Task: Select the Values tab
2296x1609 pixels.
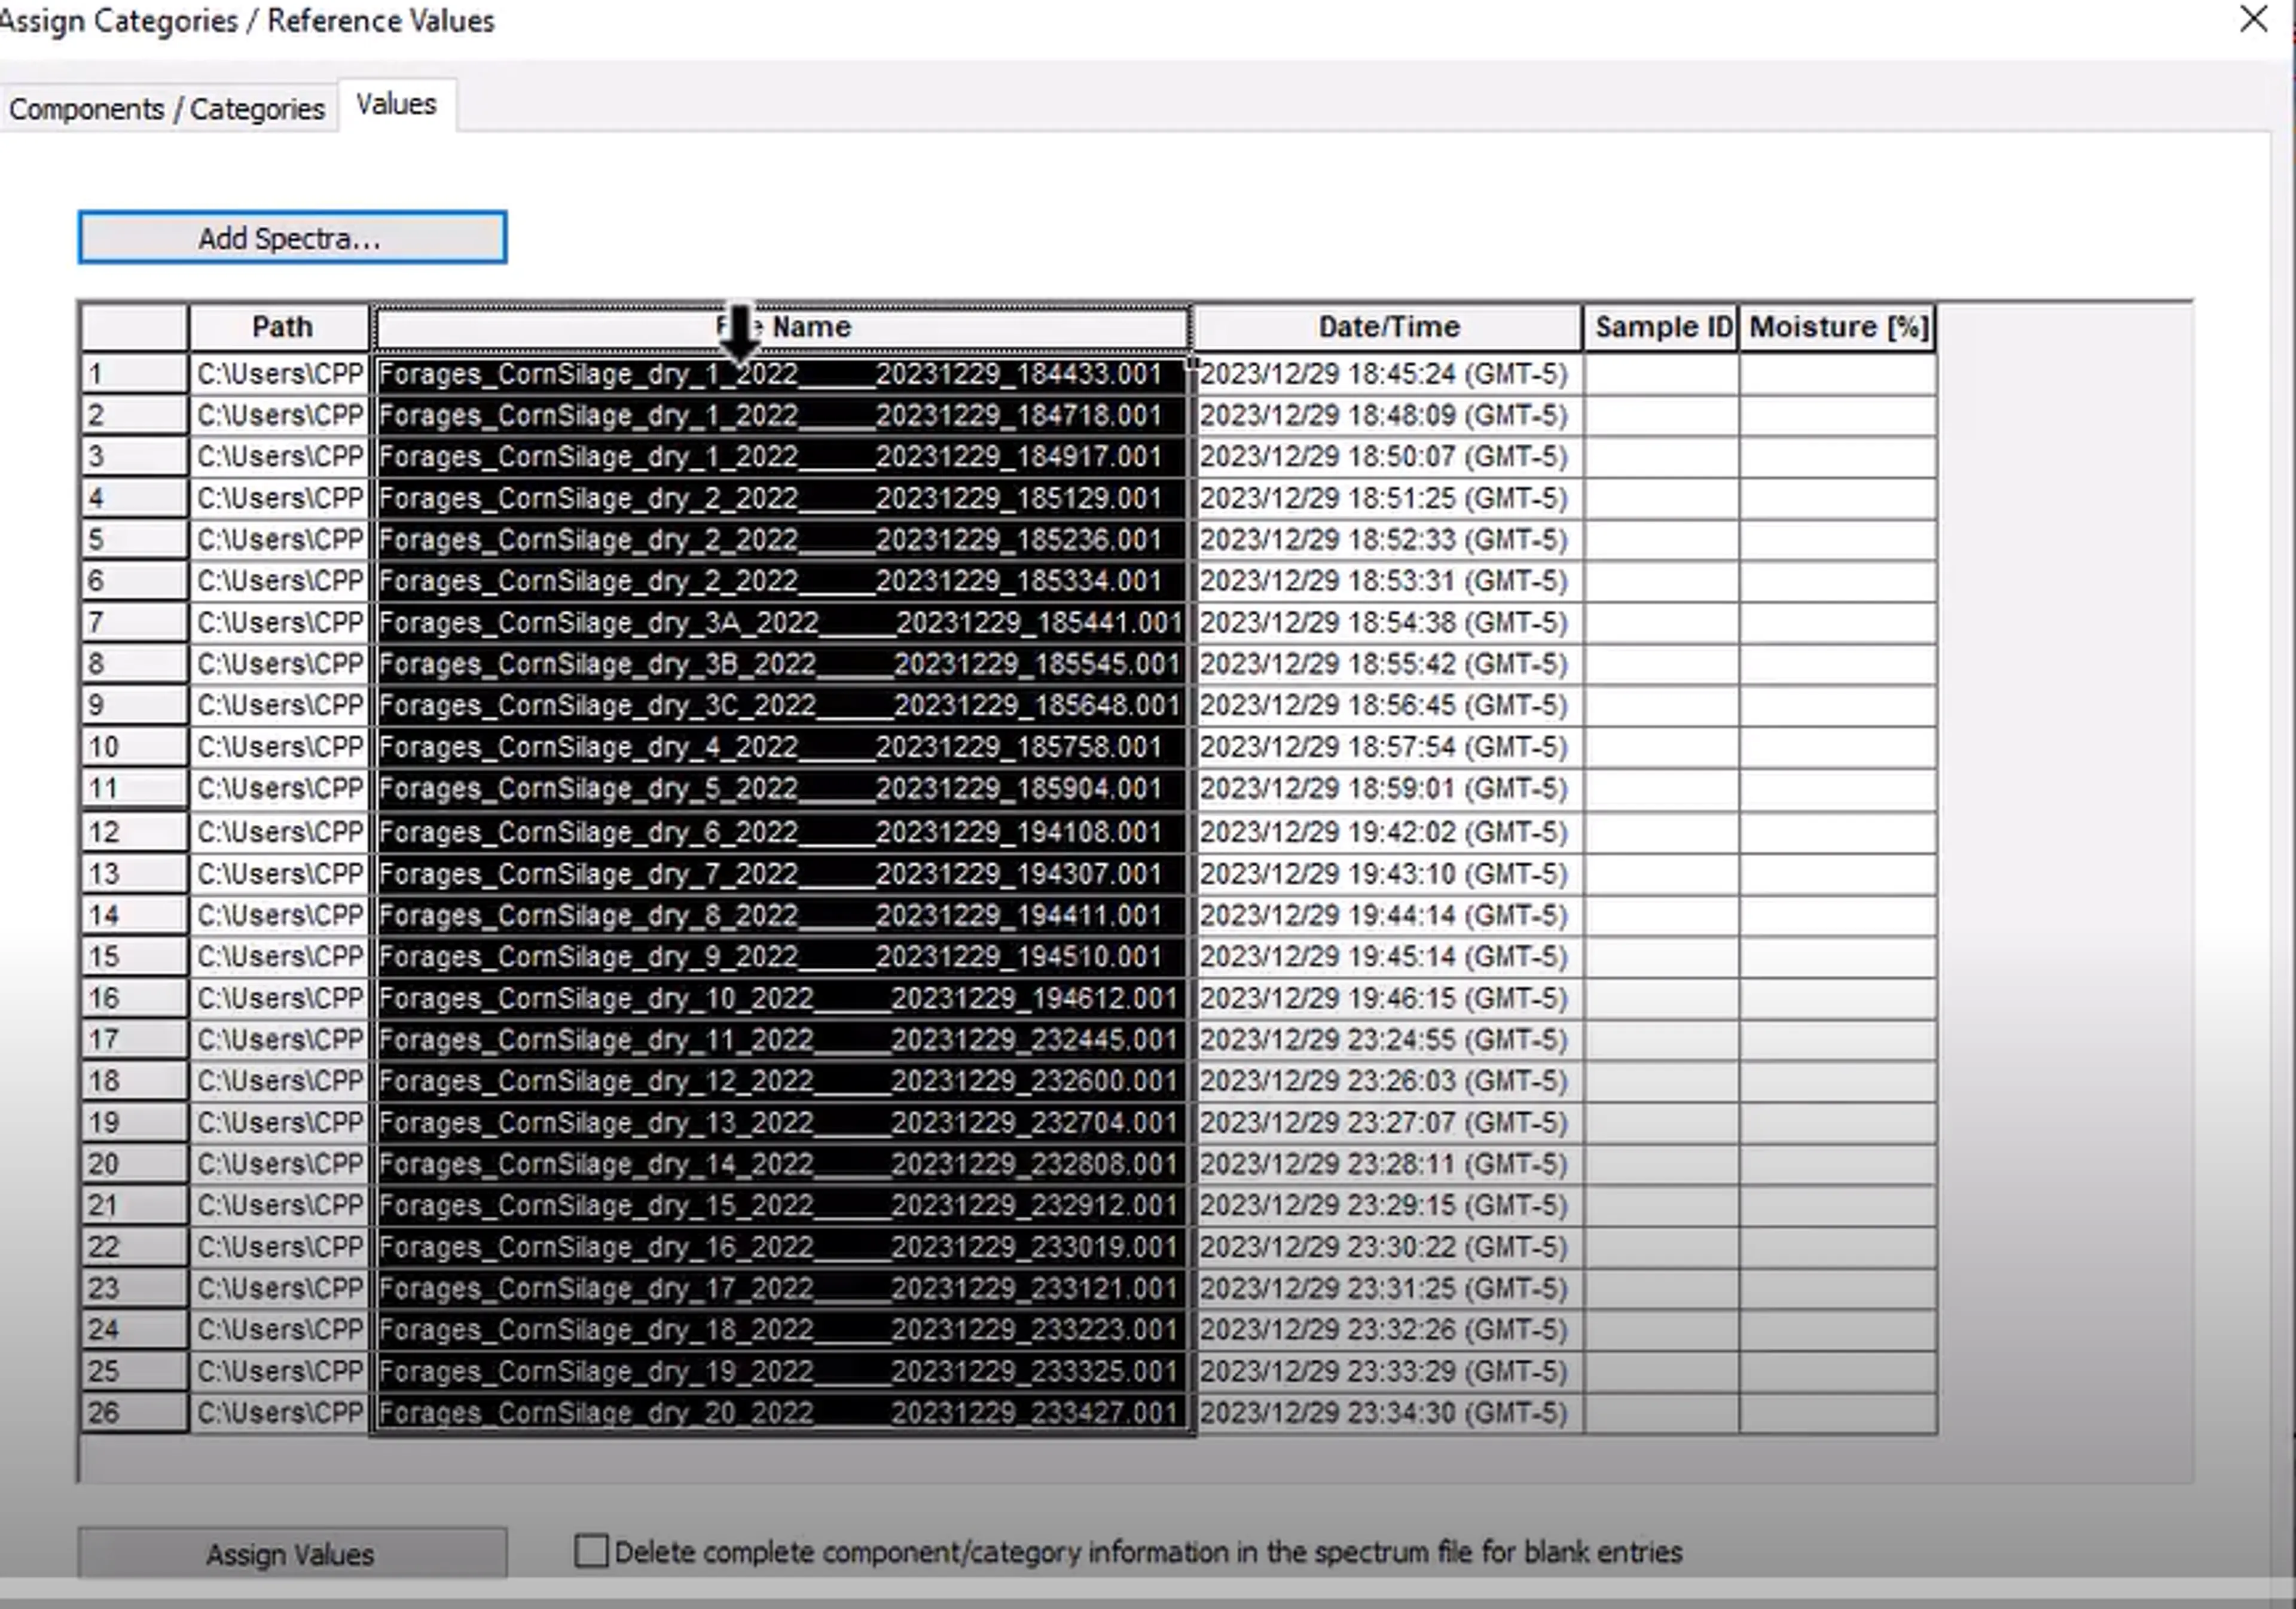Action: click(397, 104)
